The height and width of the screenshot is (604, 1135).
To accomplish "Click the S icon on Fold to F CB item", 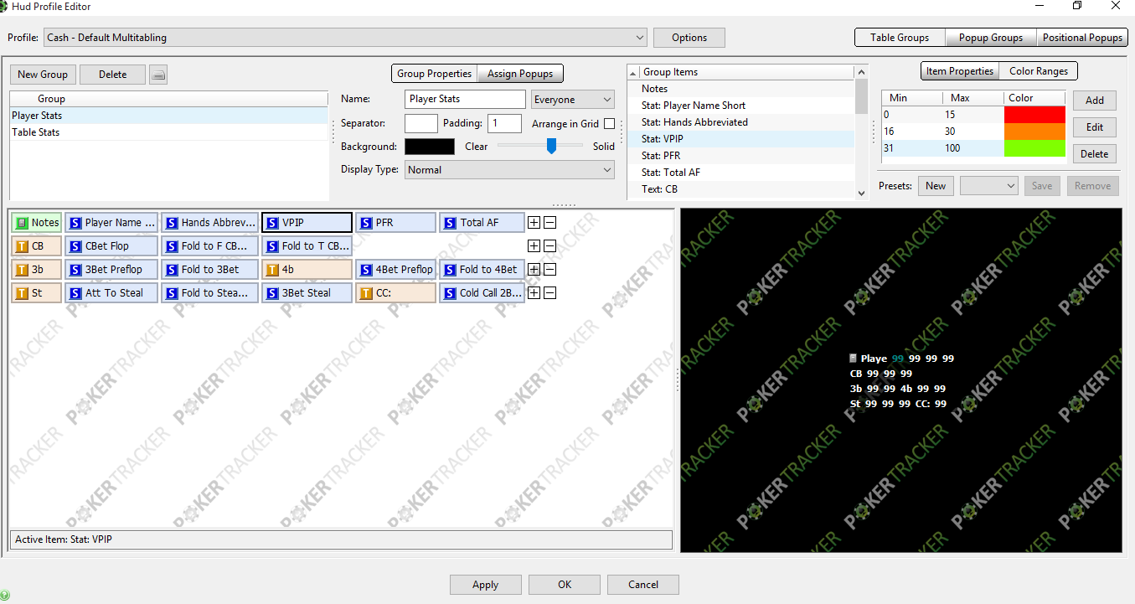I will pyautogui.click(x=172, y=246).
